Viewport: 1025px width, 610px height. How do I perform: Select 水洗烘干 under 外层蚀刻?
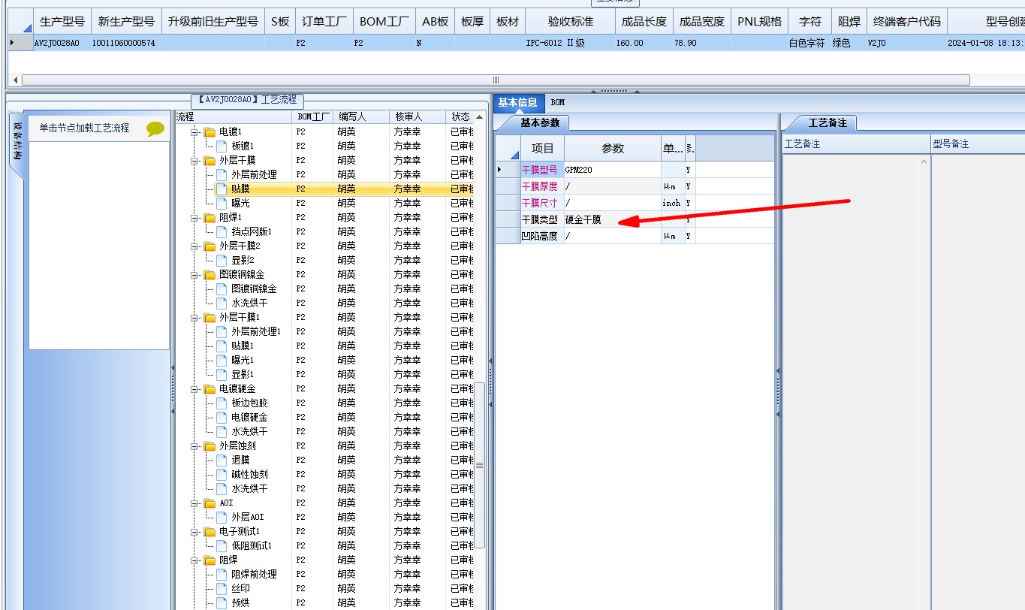point(249,488)
